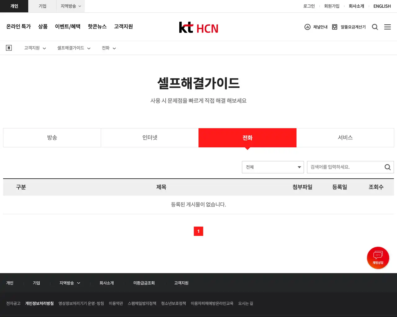Open the 이용자피해예방온라인교육 footer link
Image resolution: width=397 pixels, height=317 pixels.
212,303
